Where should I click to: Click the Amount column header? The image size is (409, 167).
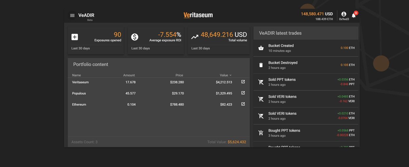point(129,75)
